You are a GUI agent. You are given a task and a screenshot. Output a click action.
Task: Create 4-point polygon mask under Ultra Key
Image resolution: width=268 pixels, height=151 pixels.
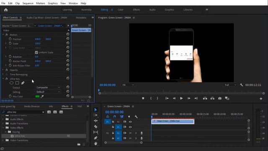click(x=17, y=83)
